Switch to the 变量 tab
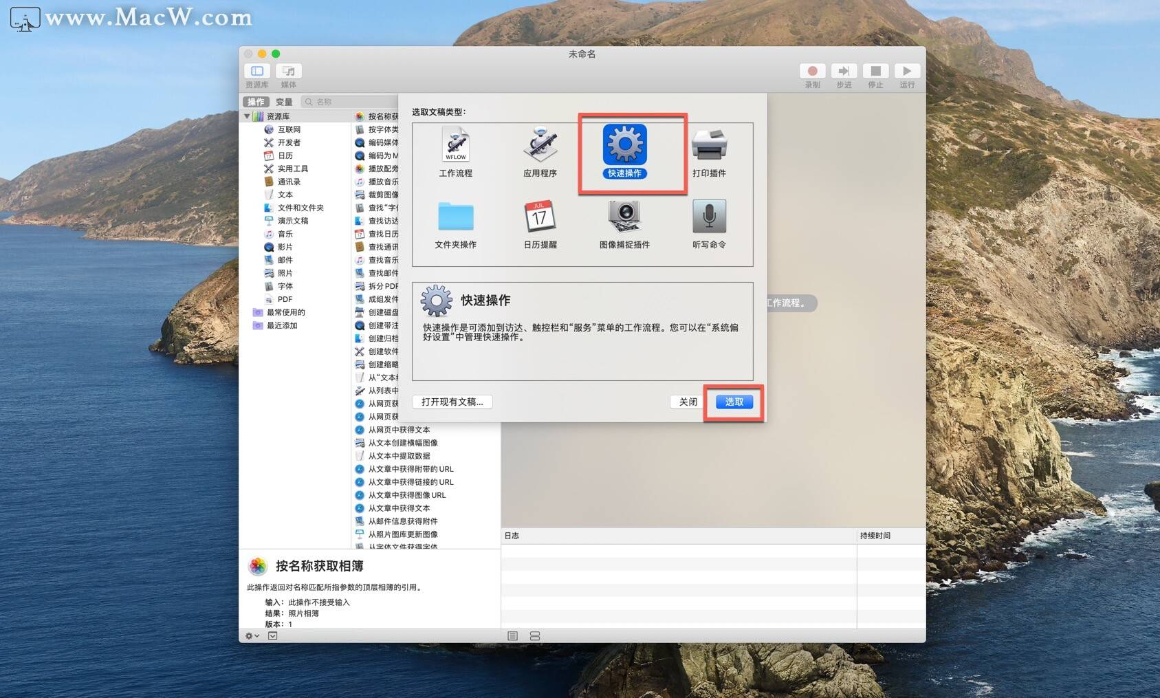 [x=284, y=101]
